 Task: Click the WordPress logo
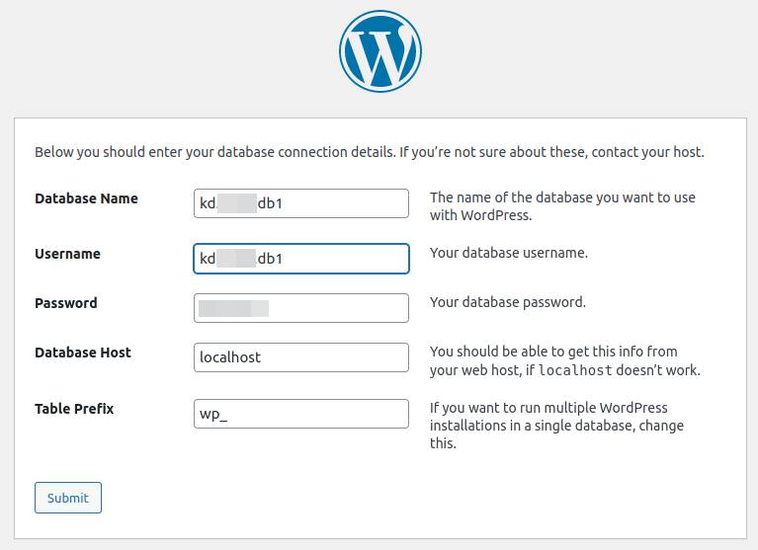tap(379, 51)
